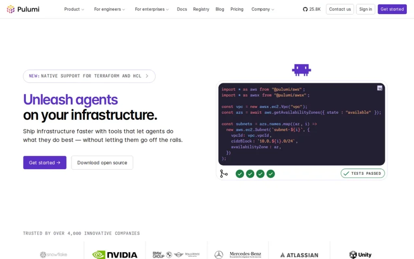Expand the For enterprises dropdown
The image size is (414, 259).
coord(152,9)
